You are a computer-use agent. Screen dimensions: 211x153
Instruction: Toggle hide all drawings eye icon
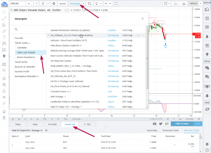4,97
